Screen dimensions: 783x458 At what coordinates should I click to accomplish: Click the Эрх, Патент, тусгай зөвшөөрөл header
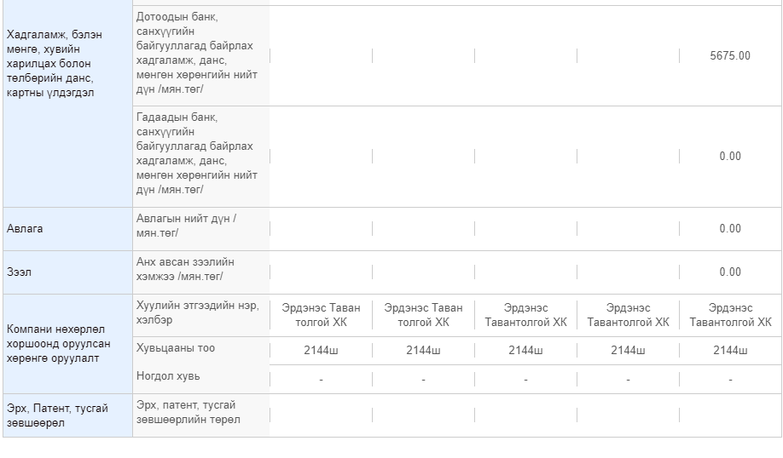pyautogui.click(x=57, y=415)
